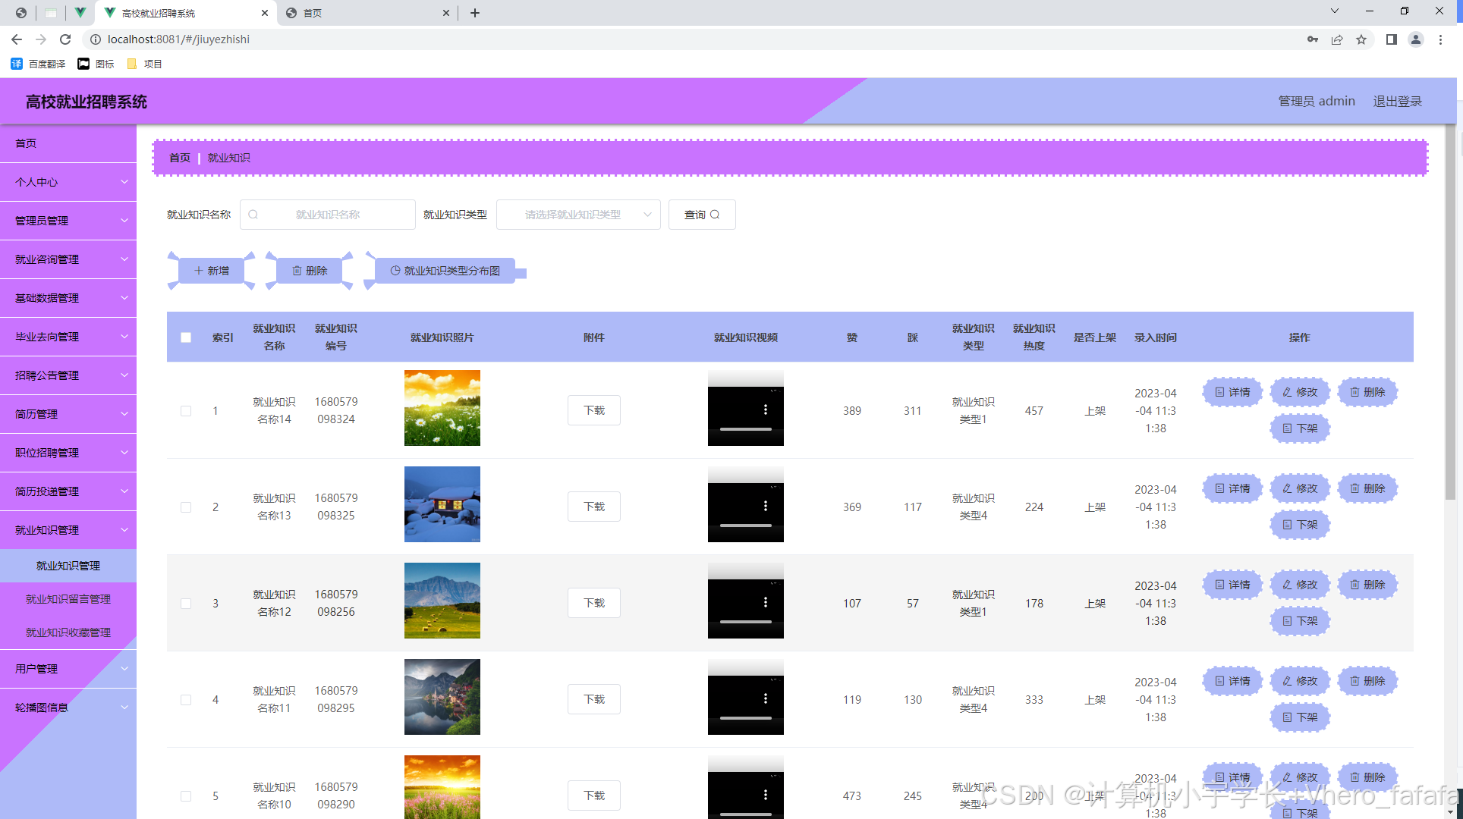Click the magnifier icon in 查询 button
Image resolution: width=1463 pixels, height=819 pixels.
pyautogui.click(x=715, y=215)
